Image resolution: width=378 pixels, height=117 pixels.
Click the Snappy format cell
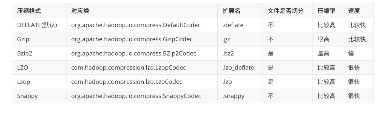[39, 96]
